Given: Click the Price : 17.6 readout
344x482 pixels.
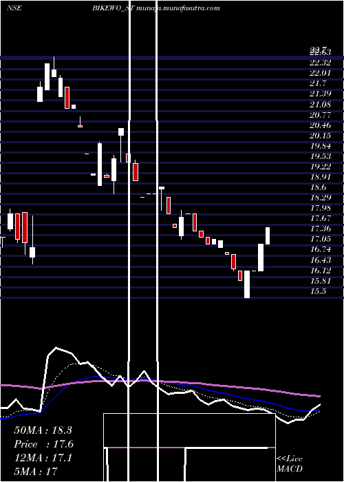Looking at the screenshot, I should point(44,444).
